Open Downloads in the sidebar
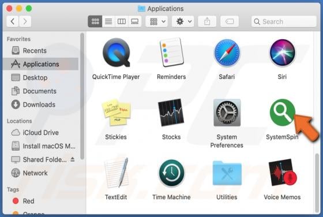The image size is (323, 217). (40, 104)
